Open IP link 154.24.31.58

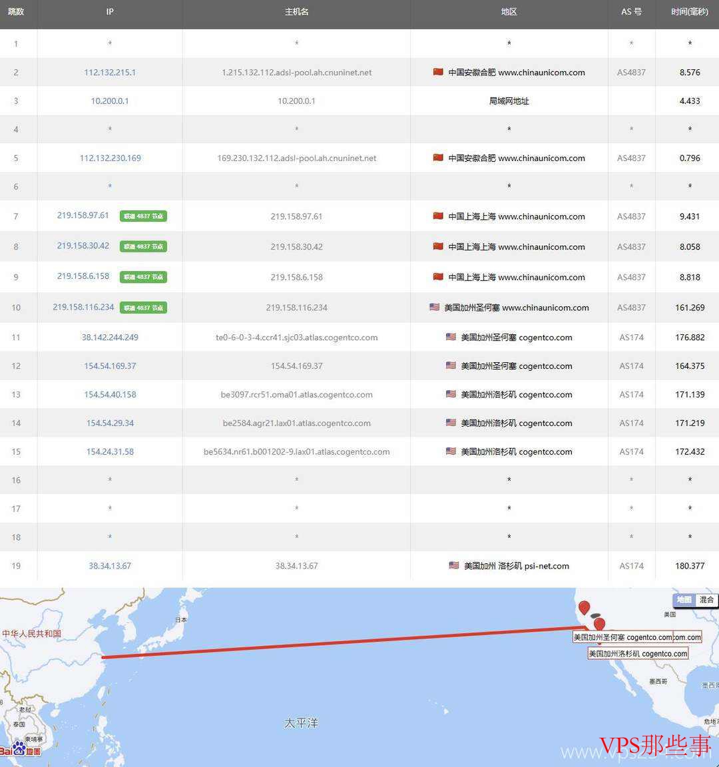point(110,451)
